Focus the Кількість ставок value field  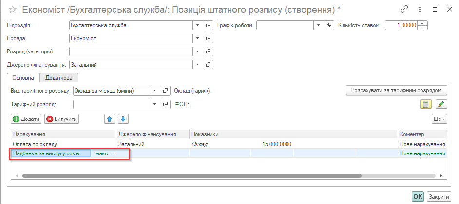(x=402, y=25)
